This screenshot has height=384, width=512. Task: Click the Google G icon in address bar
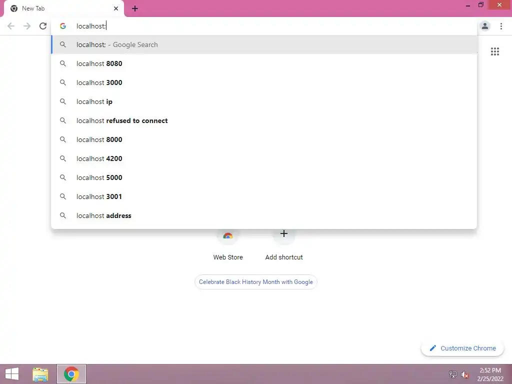tap(63, 26)
